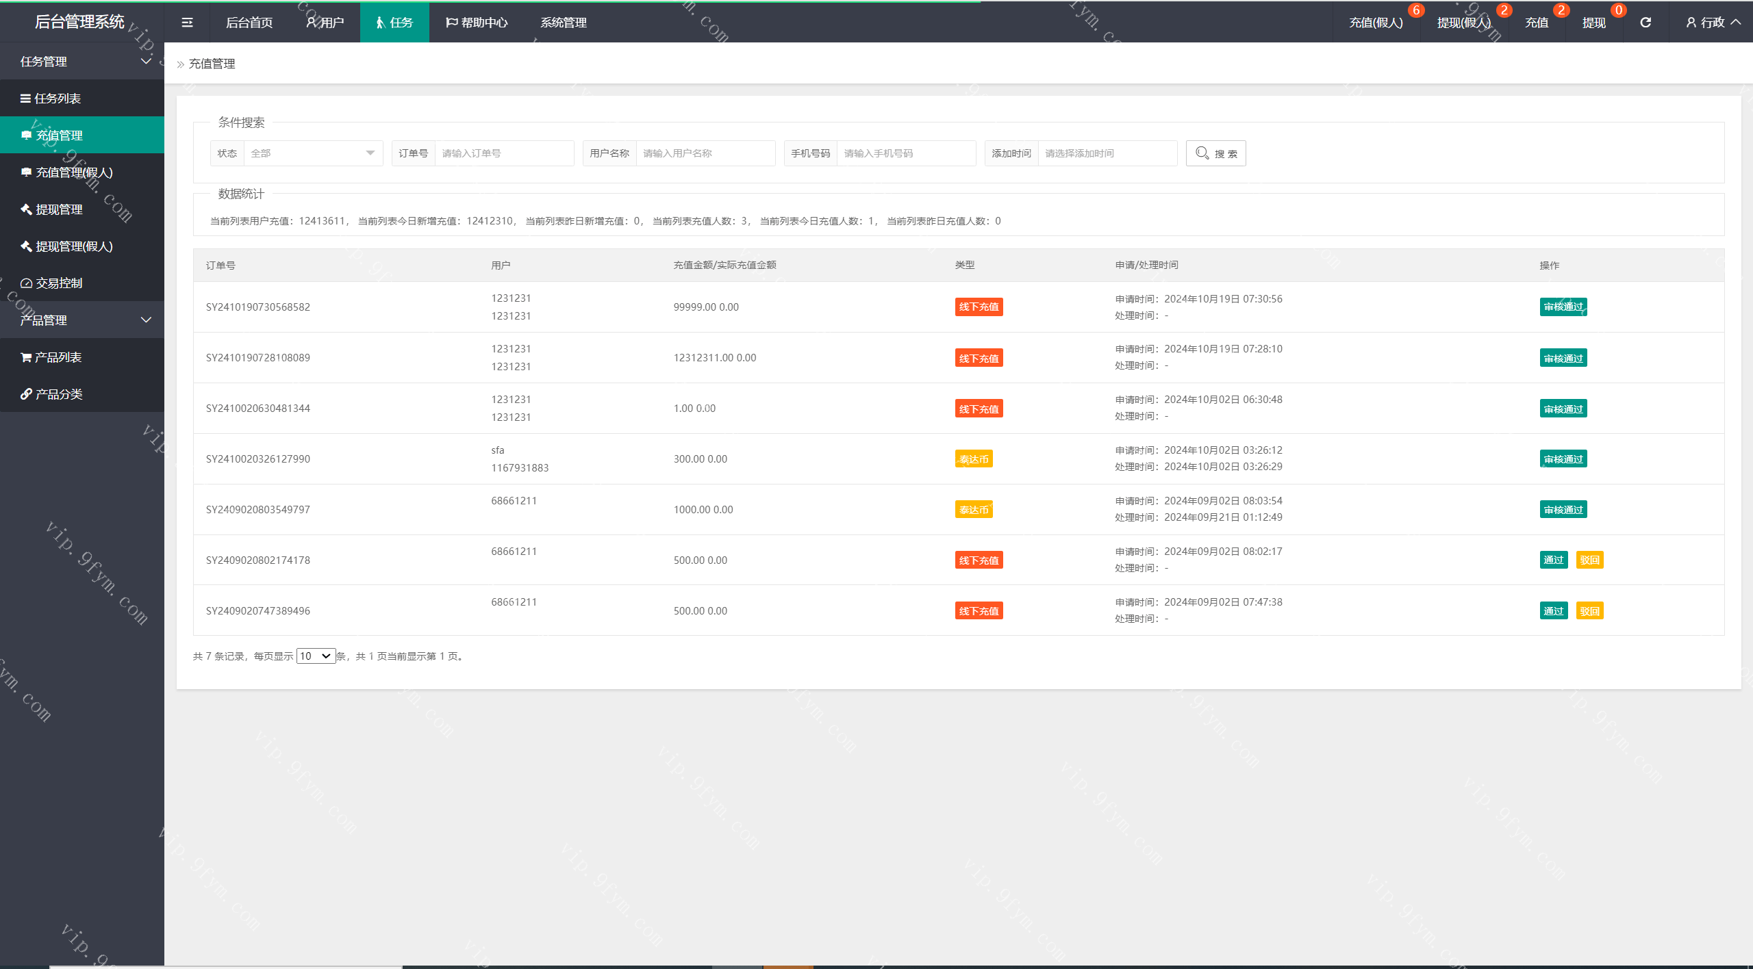The image size is (1753, 969).
Task: Click 通过 for order SY2409020802174178
Action: pyautogui.click(x=1553, y=560)
